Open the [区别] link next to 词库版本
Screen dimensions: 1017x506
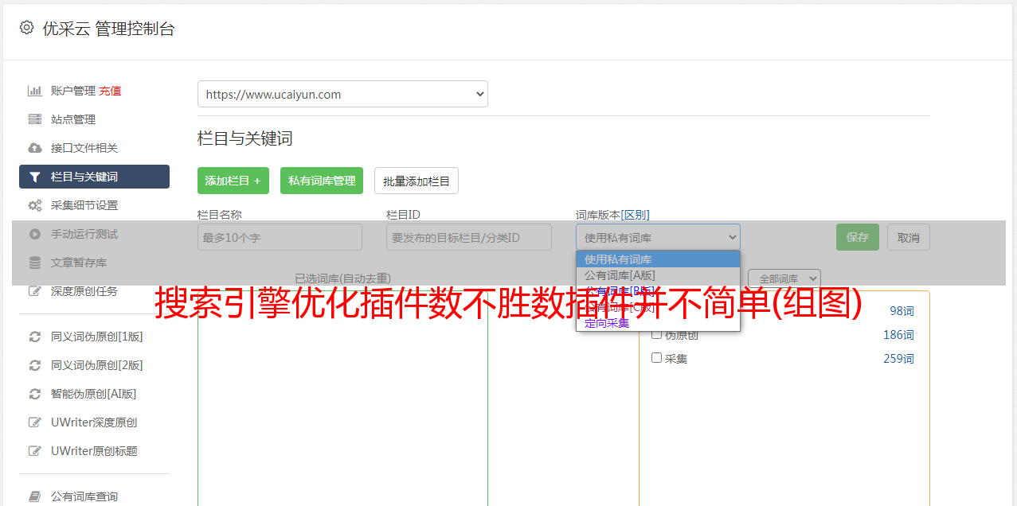635,215
